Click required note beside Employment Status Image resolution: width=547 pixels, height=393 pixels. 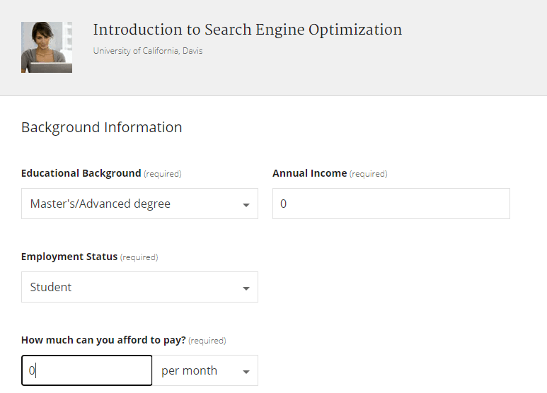[x=139, y=257]
